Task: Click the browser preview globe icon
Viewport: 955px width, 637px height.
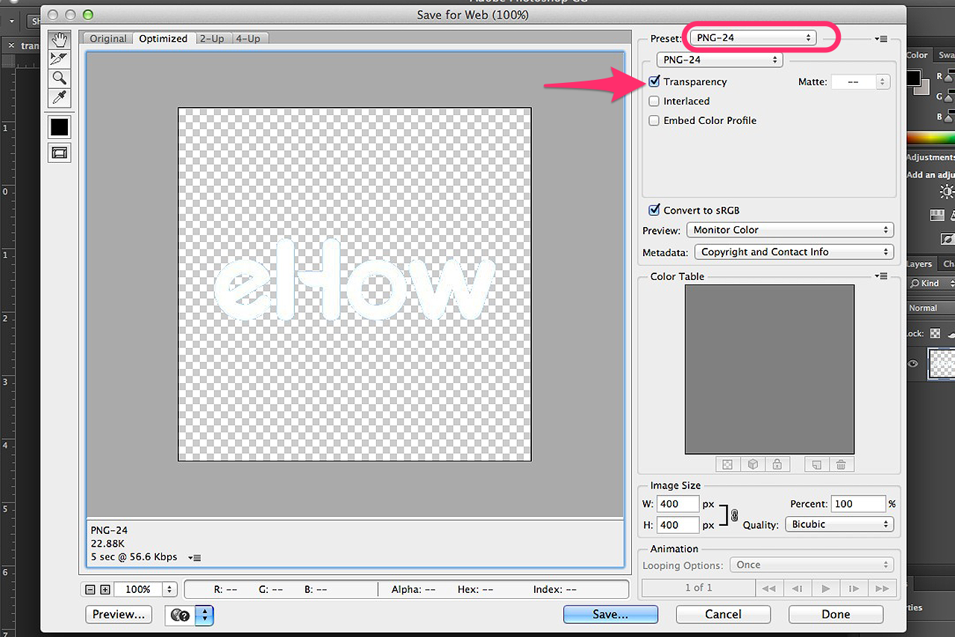Action: 180,615
